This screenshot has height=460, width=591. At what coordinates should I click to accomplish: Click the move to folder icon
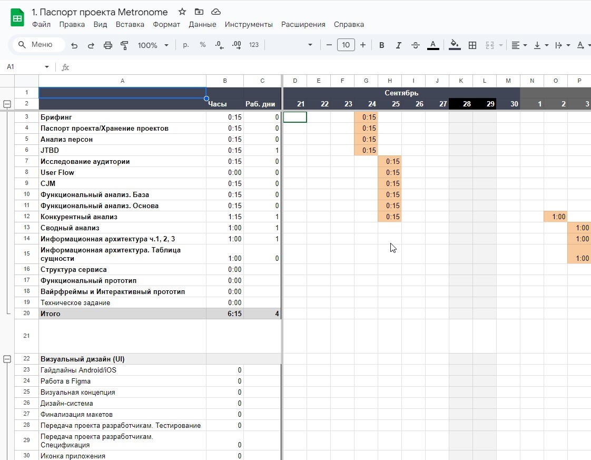[199, 12]
